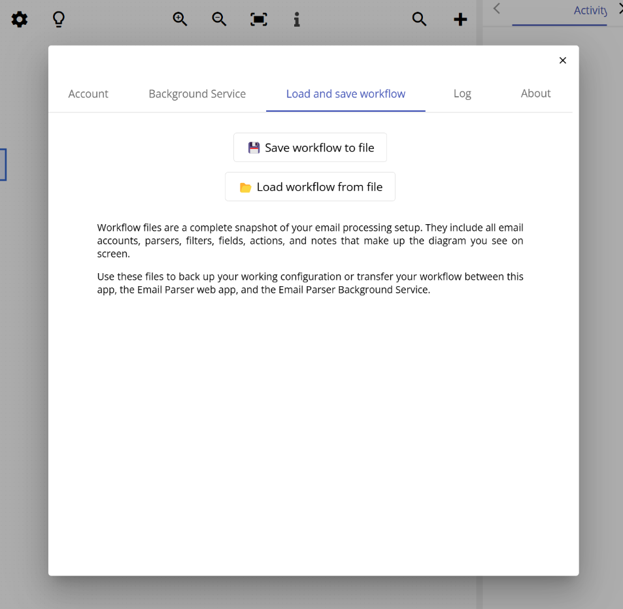Select the zoom out tool
This screenshot has height=609, width=623.
[219, 19]
